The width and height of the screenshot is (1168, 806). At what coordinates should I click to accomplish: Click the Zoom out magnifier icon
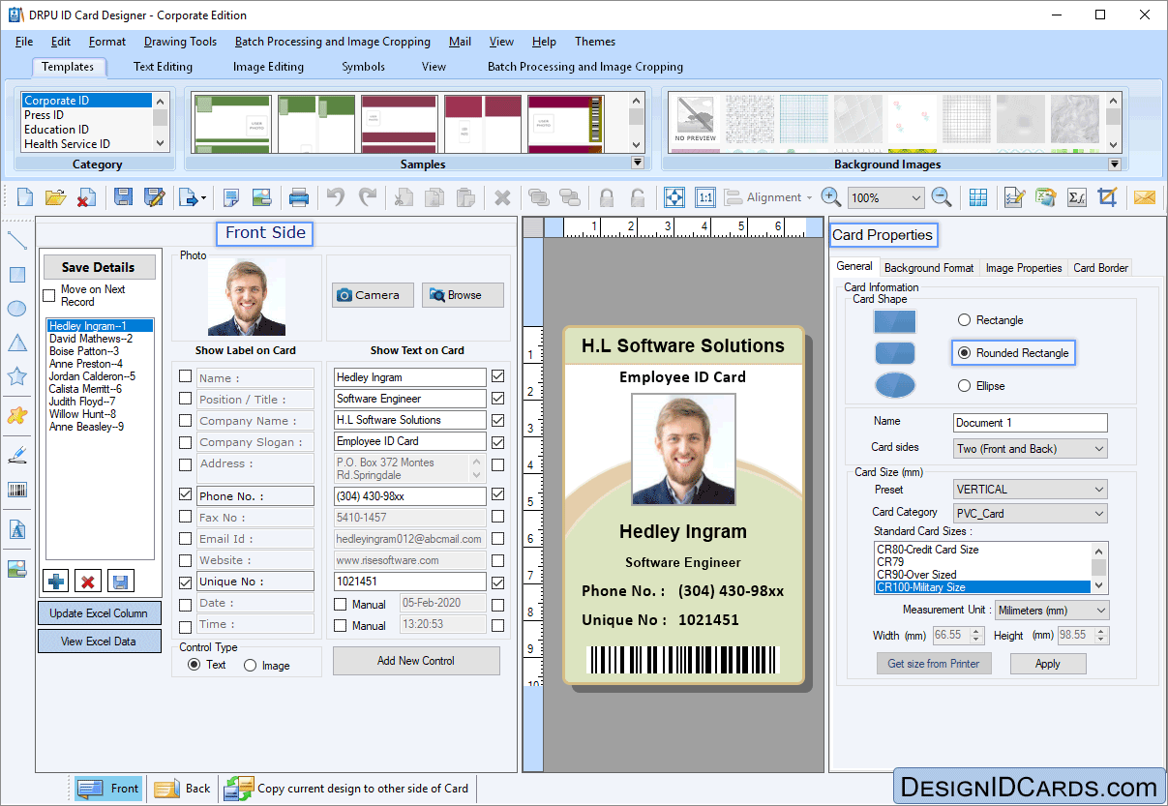(x=942, y=197)
